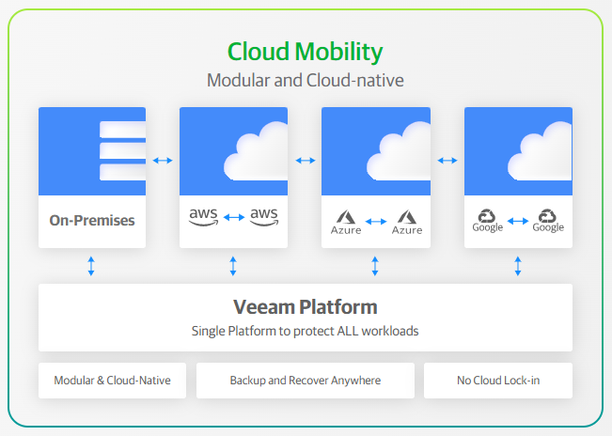Screen dimensions: 612x436
Task: Click the Modular and Cloud-native subtitle
Action: click(x=306, y=80)
